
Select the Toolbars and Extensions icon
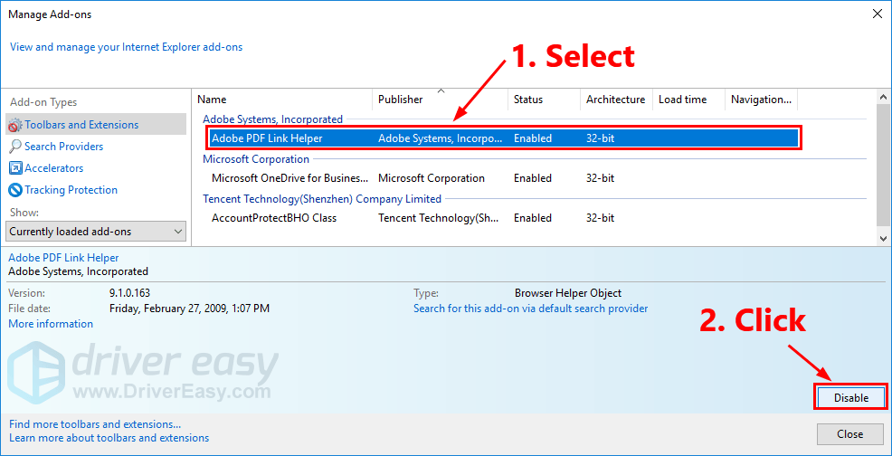[x=15, y=125]
